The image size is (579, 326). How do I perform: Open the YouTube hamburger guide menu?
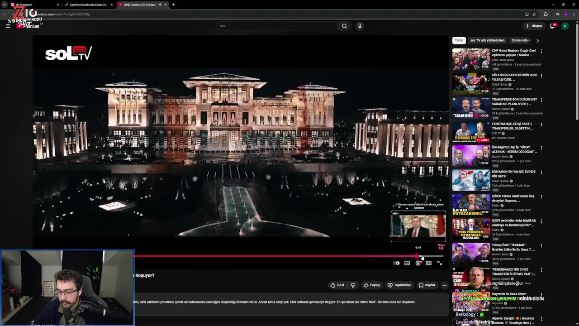8,26
